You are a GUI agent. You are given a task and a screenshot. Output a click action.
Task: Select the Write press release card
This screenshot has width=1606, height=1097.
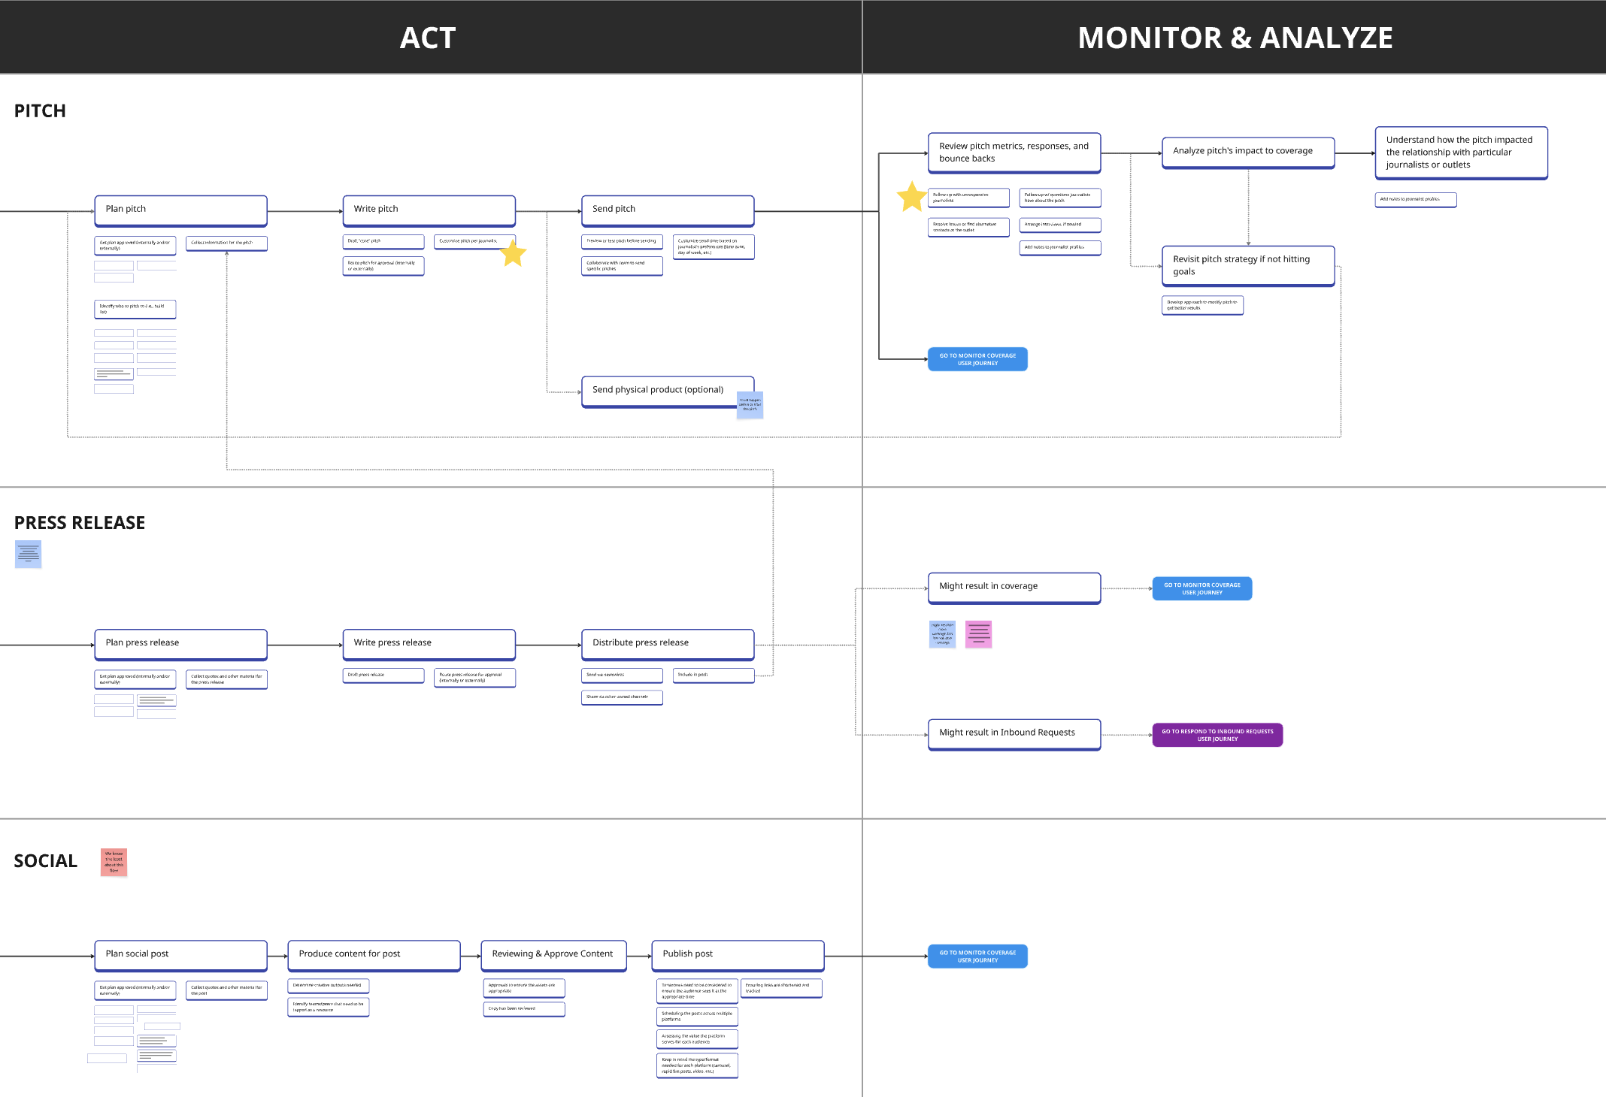[x=429, y=643]
